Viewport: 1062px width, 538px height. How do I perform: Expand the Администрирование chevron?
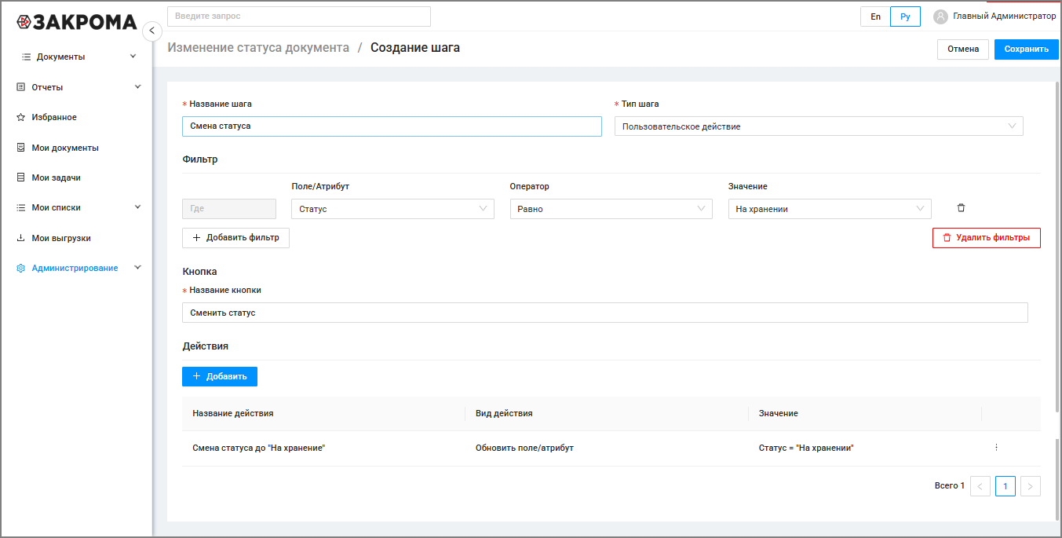coord(137,268)
